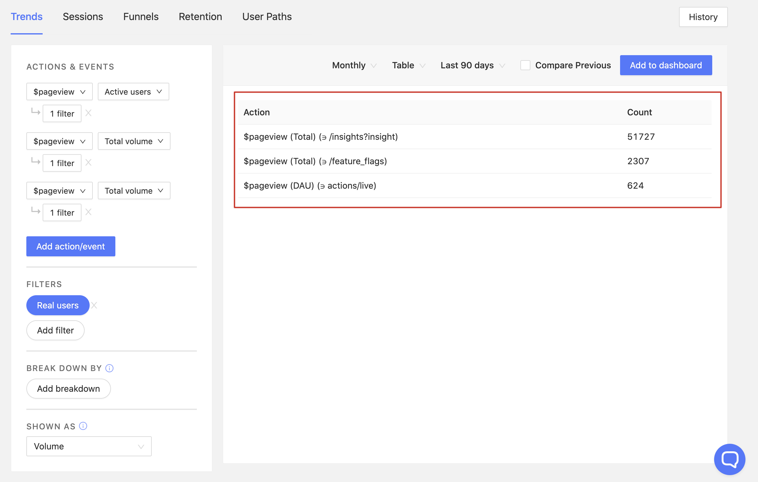The width and height of the screenshot is (758, 482).
Task: Switch to the Funnels tab
Action: pyautogui.click(x=141, y=16)
